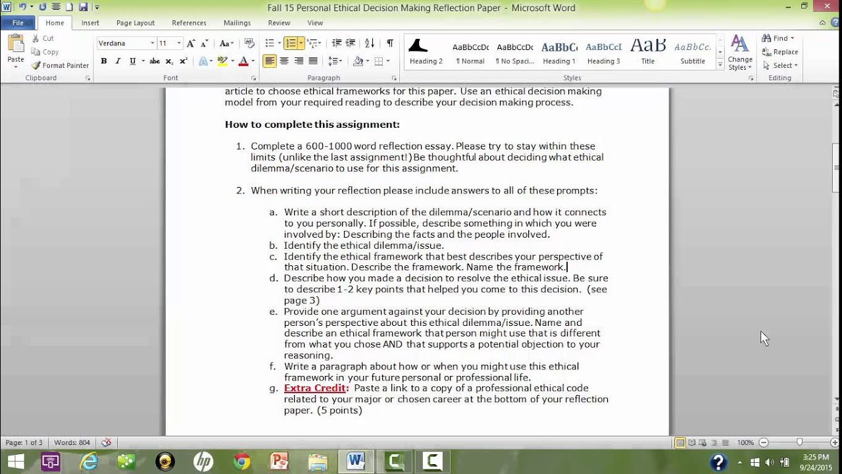The height and width of the screenshot is (474, 842).
Task: Switch to the Insert tab
Action: [90, 22]
